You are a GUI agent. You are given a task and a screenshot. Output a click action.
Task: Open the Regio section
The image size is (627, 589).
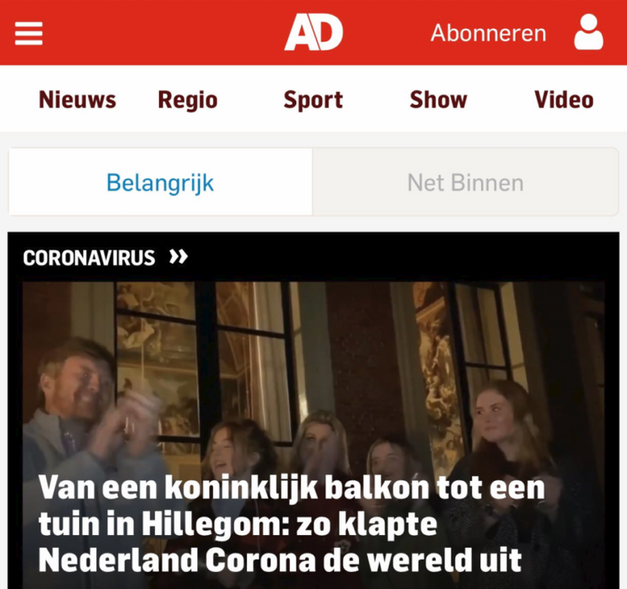pyautogui.click(x=188, y=100)
